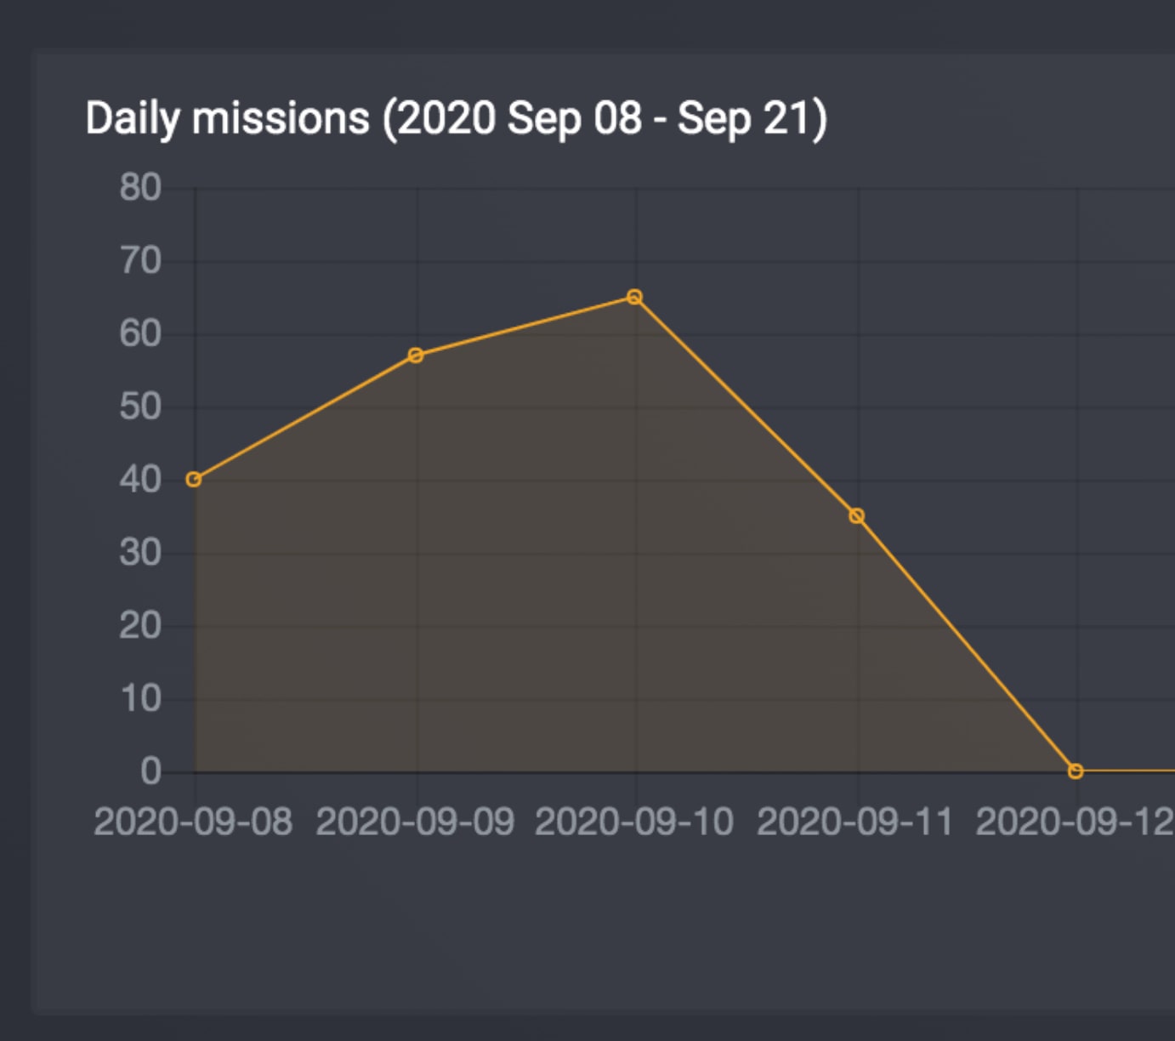The height and width of the screenshot is (1041, 1175).
Task: Select the 0 y-axis label
Action: point(150,772)
